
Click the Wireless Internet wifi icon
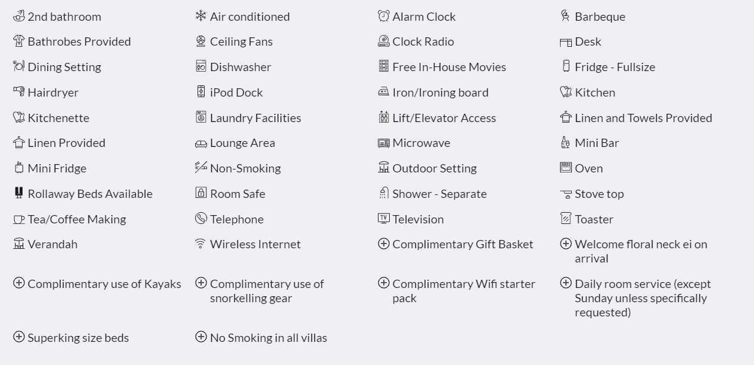[201, 244]
